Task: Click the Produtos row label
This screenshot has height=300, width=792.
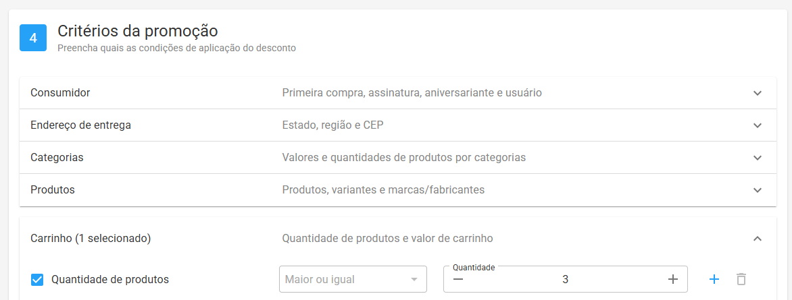Action: tap(53, 190)
